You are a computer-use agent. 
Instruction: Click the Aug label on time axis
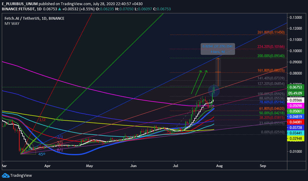220,166
